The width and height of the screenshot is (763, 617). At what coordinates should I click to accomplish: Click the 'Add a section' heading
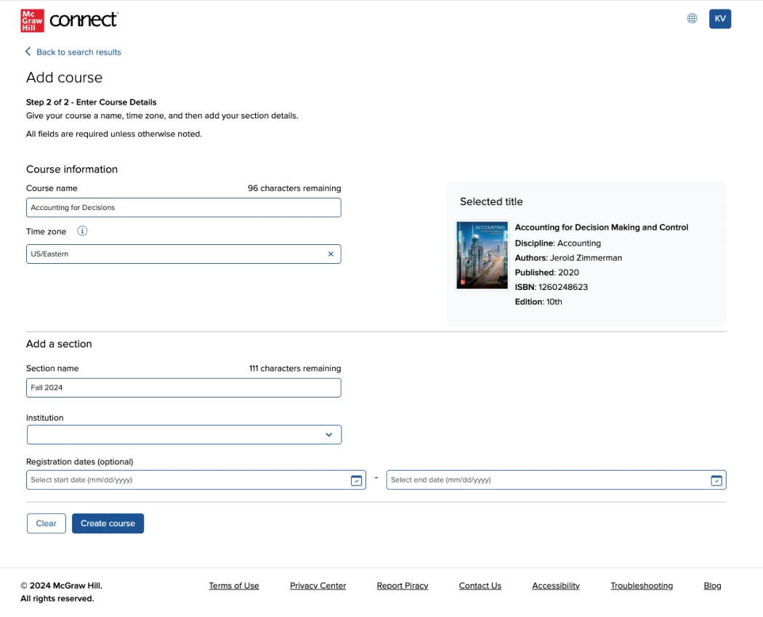pos(59,344)
